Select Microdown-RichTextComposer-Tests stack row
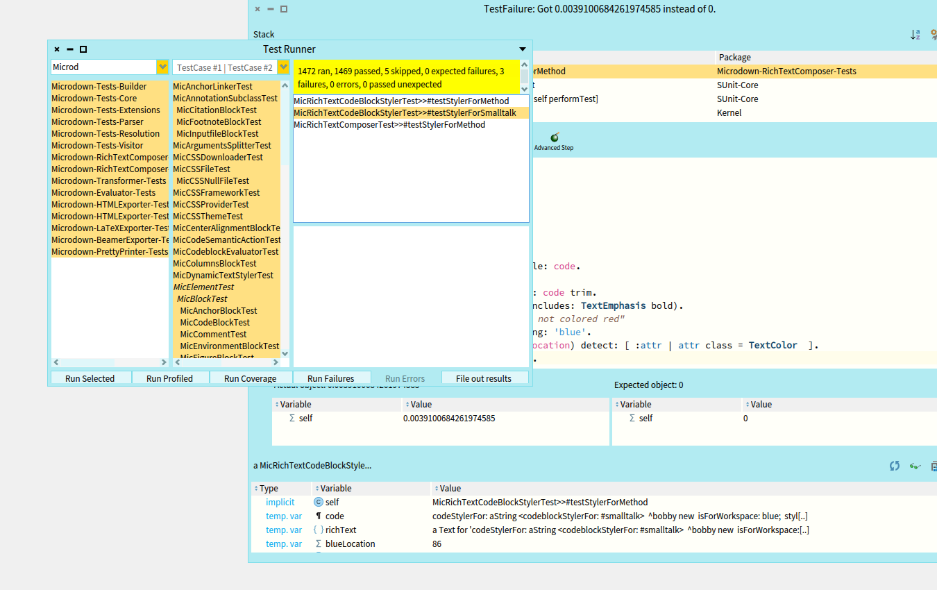This screenshot has height=590, width=937. click(735, 71)
